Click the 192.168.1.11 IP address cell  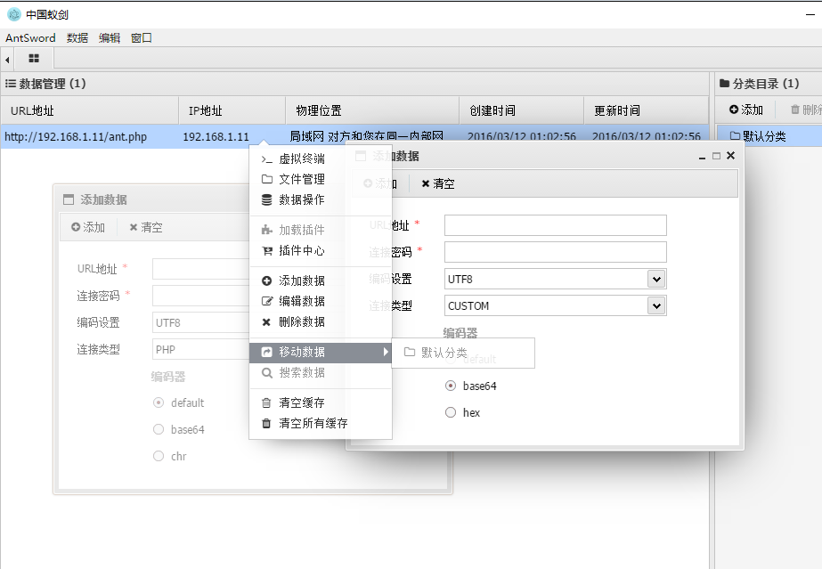coord(216,137)
